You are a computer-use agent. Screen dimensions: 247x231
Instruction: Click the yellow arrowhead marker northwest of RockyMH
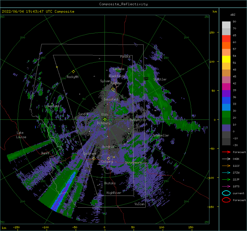[x=57, y=67]
